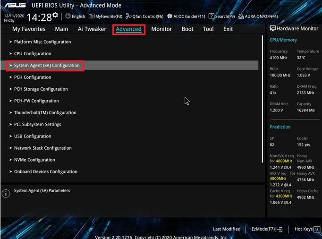Image resolution: width=322 pixels, height=239 pixels.
Task: Click the 100.00 MHz BCLK value
Action: pos(280,75)
